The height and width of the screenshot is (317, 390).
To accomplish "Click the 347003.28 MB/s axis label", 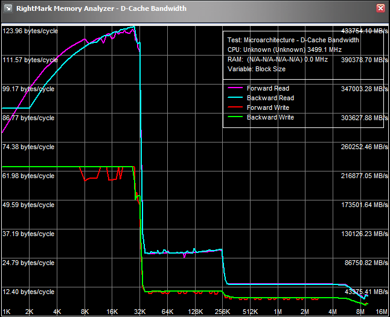I will click(x=365, y=89).
